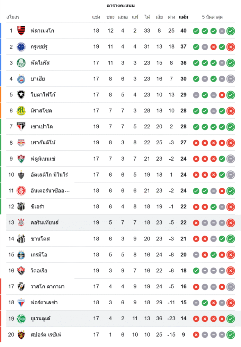Screen dimensions: 241x347
Task: Click the Palmeiras club crest icon
Action: (21, 63)
